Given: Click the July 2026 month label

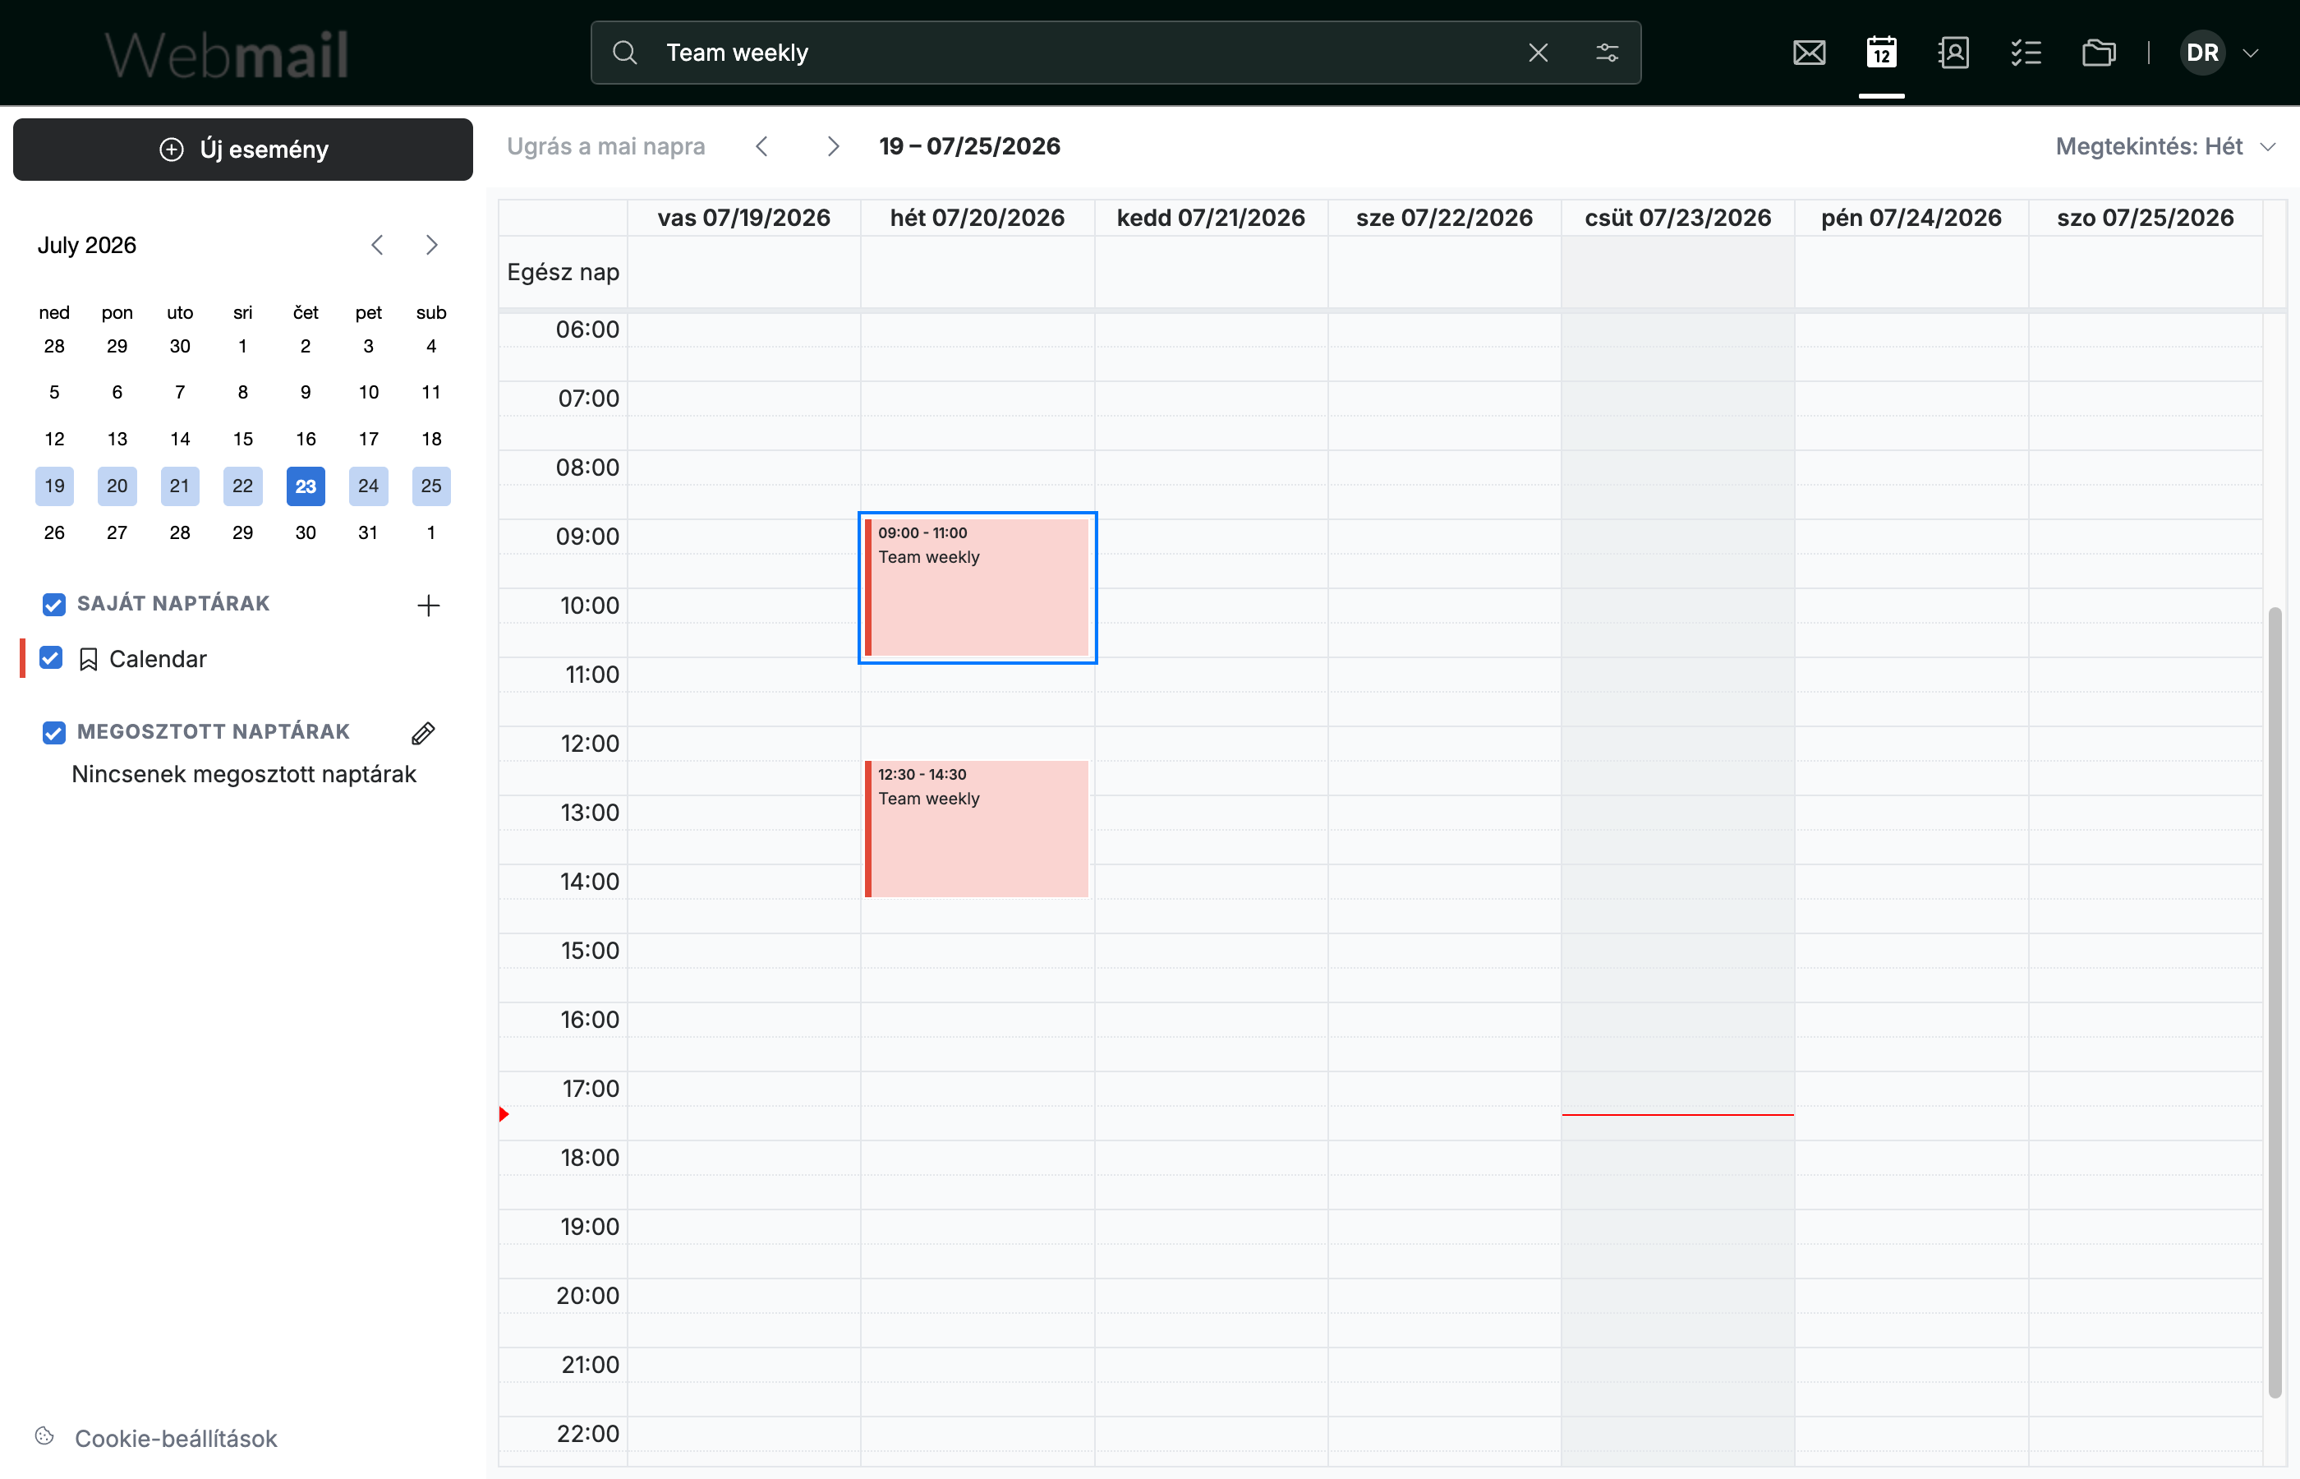Looking at the screenshot, I should pyautogui.click(x=86, y=245).
